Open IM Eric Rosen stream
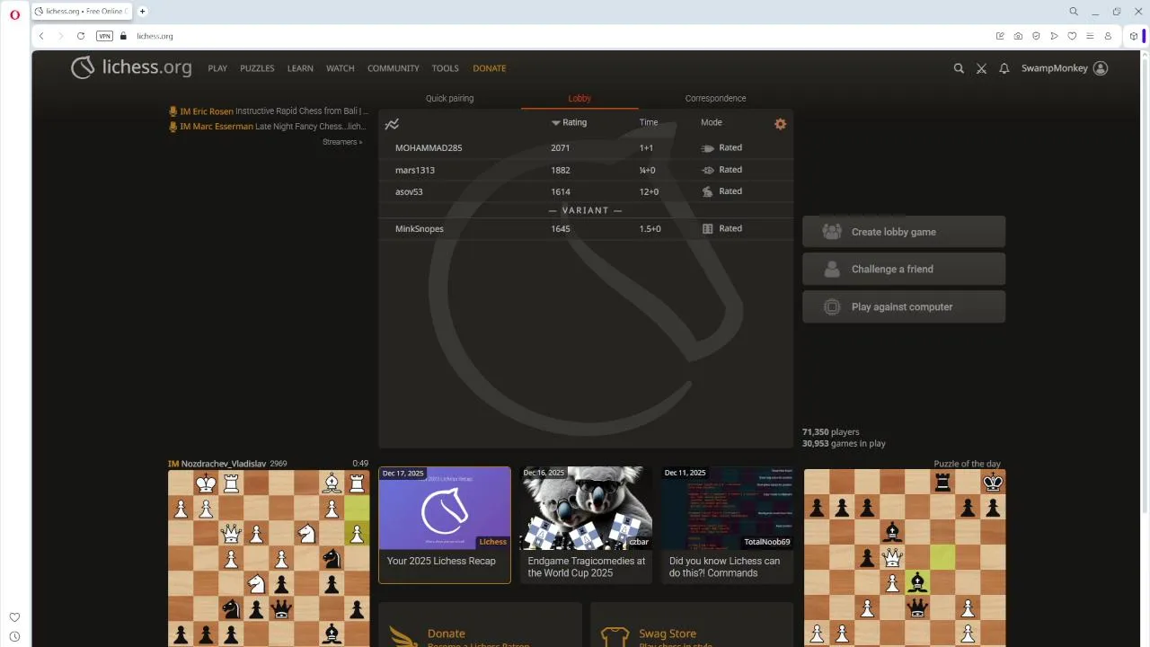 tap(269, 111)
